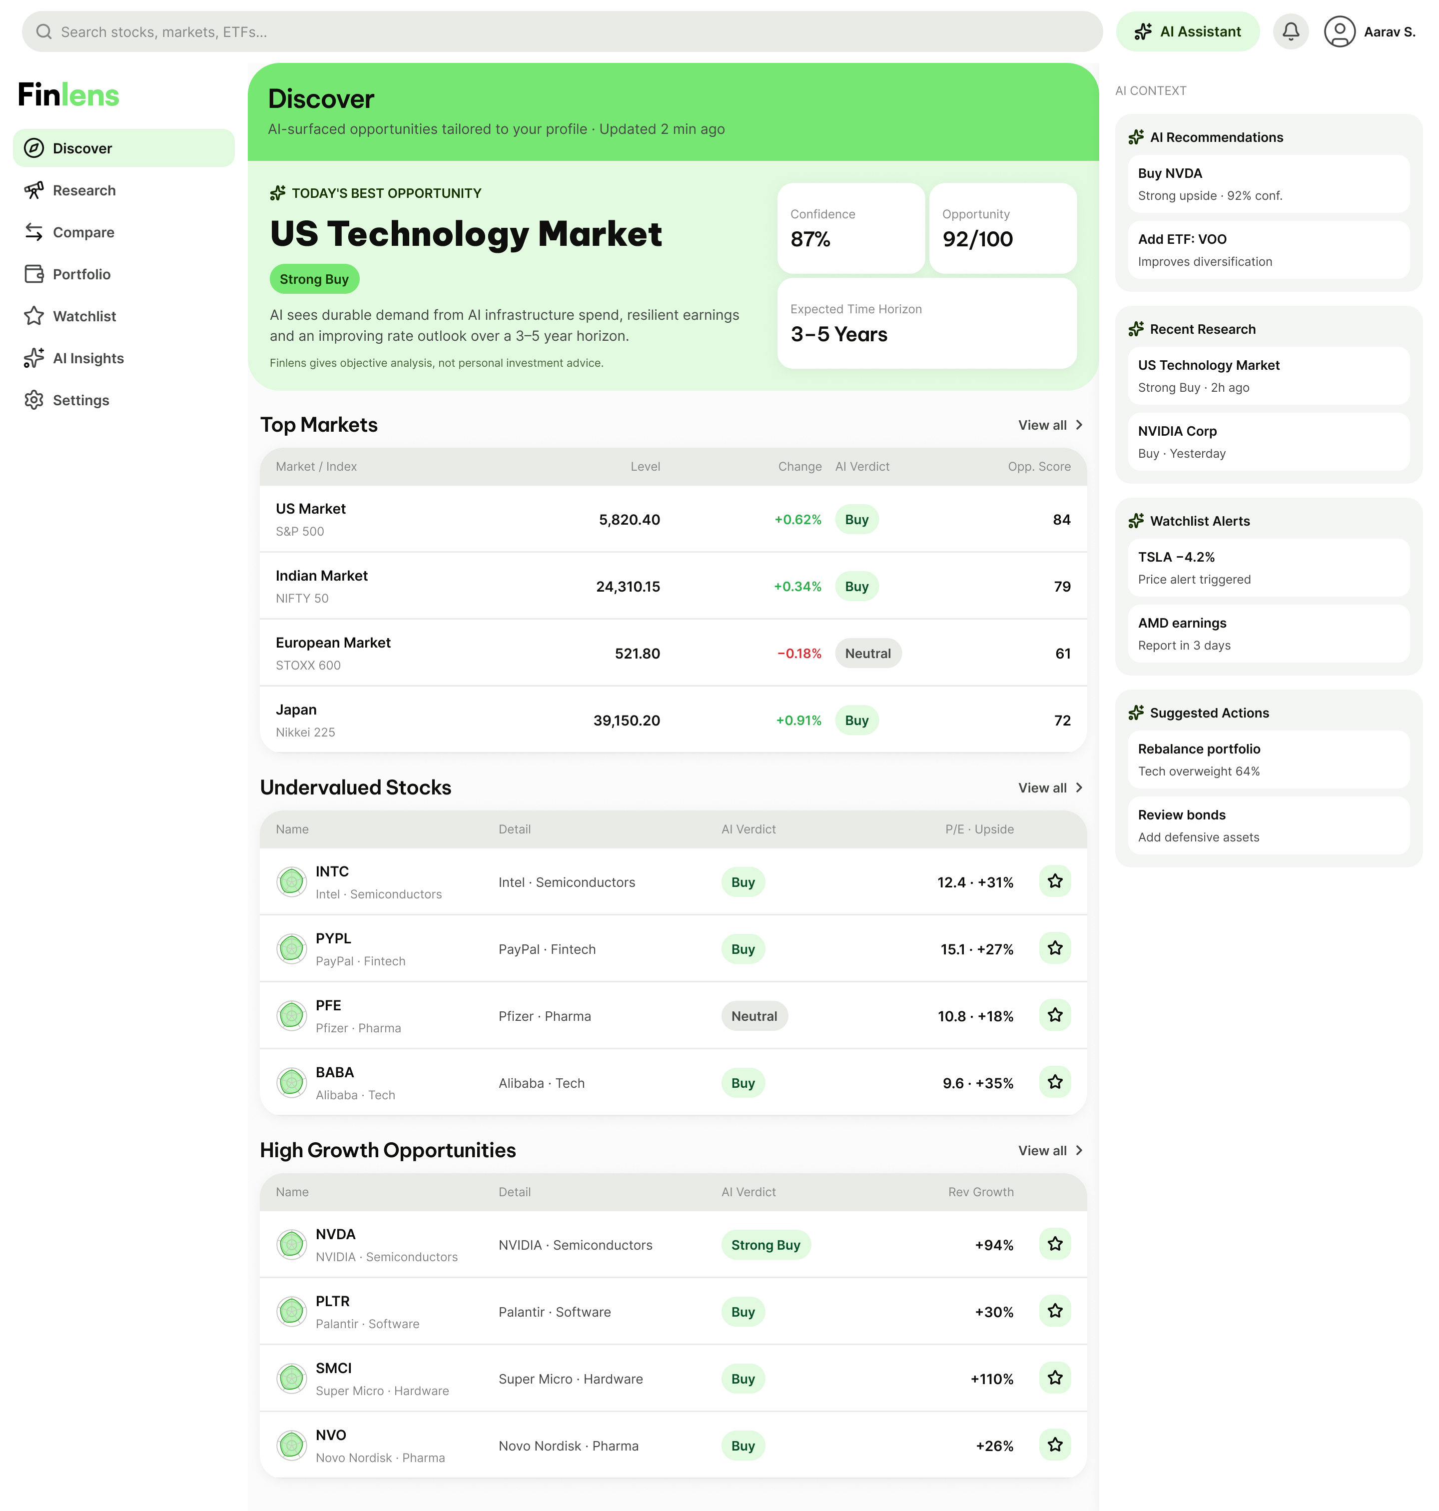Click the Rev Growth column header
This screenshot has width=1439, height=1511.
(x=980, y=1192)
